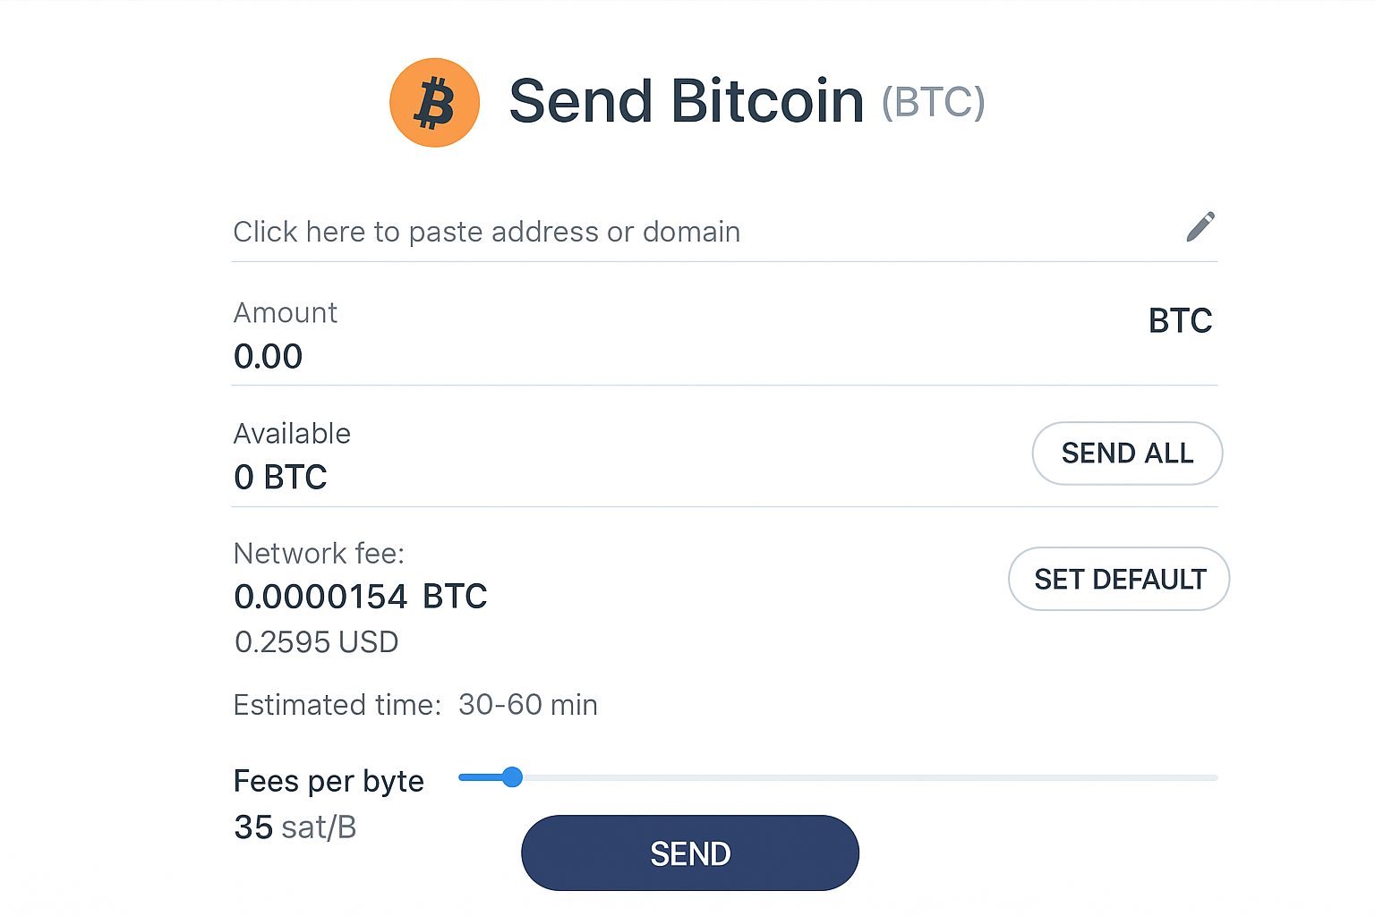Click the slider handle at 35 sat/B
Screen dimensions: 1375x916
click(x=511, y=777)
